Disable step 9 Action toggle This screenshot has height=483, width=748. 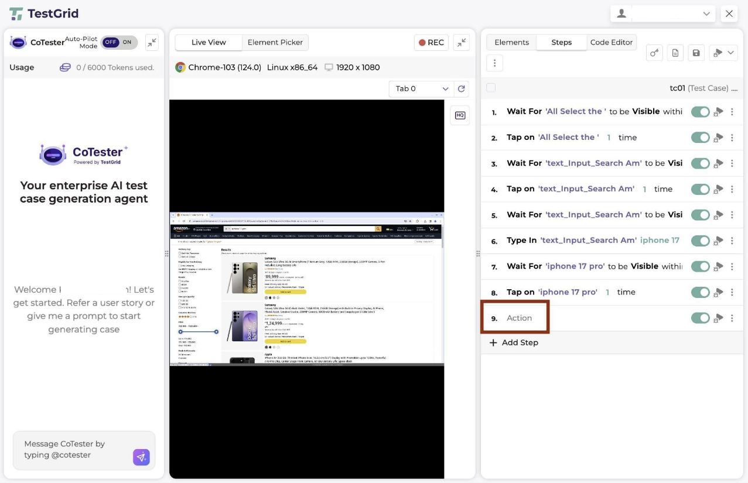[x=700, y=318]
